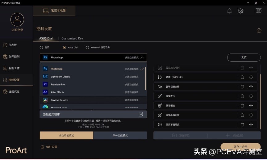Viewport: 267px width, 160px height.
Task: Click the function list scrollbar
Action: coord(260,102)
